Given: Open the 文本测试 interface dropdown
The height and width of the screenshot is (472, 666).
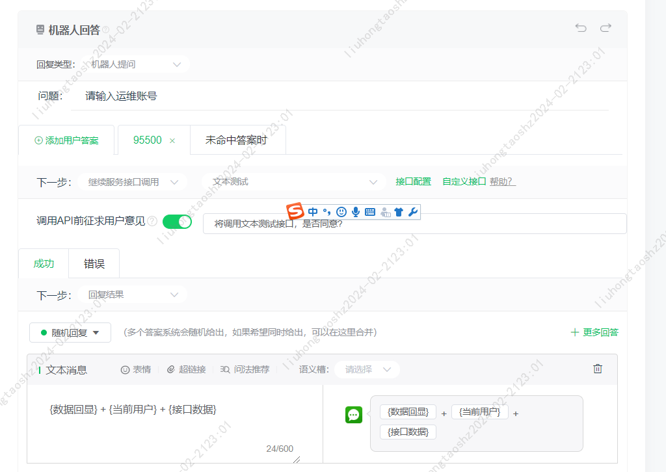Looking at the screenshot, I should [293, 182].
